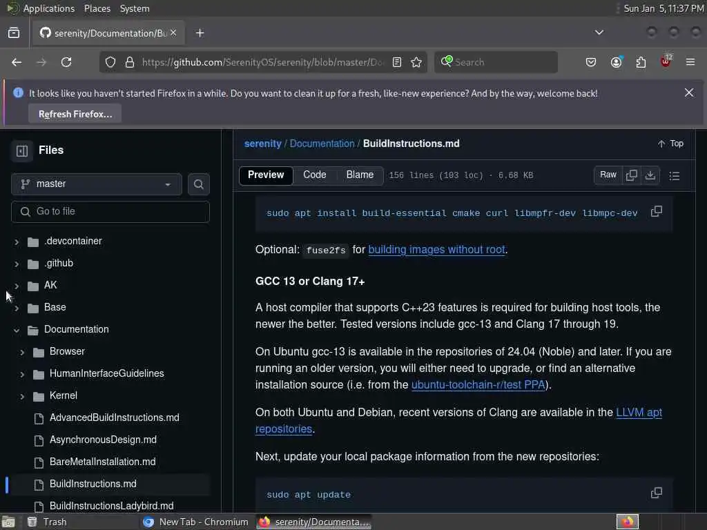The height and width of the screenshot is (530, 707).
Task: Open the document outline icon
Action: 674,176
